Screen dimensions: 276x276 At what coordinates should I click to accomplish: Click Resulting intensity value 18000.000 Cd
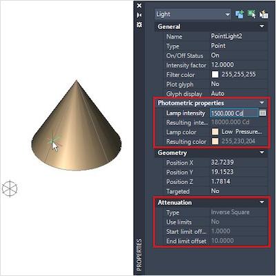[230, 122]
